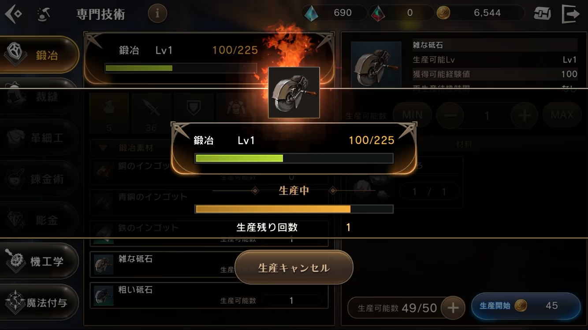Click the back arrow icon

[x=13, y=14]
